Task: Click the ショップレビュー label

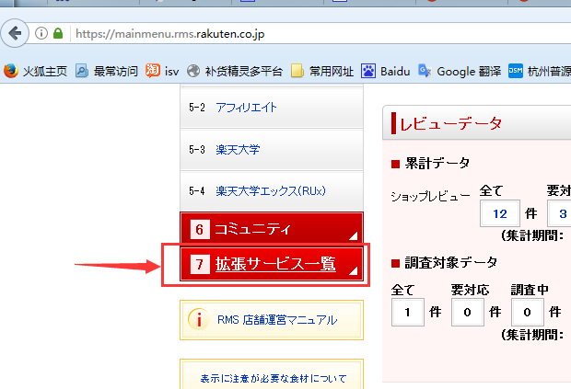Action: pos(430,196)
